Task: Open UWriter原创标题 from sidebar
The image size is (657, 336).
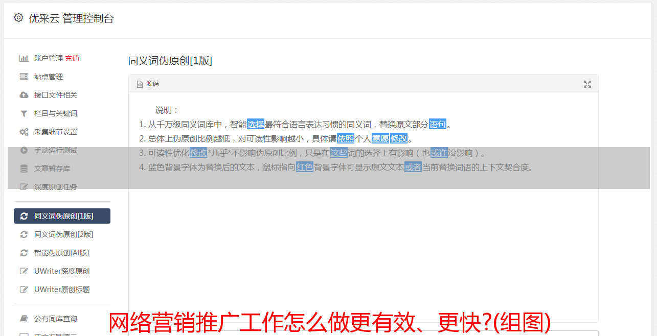Action: [x=62, y=290]
